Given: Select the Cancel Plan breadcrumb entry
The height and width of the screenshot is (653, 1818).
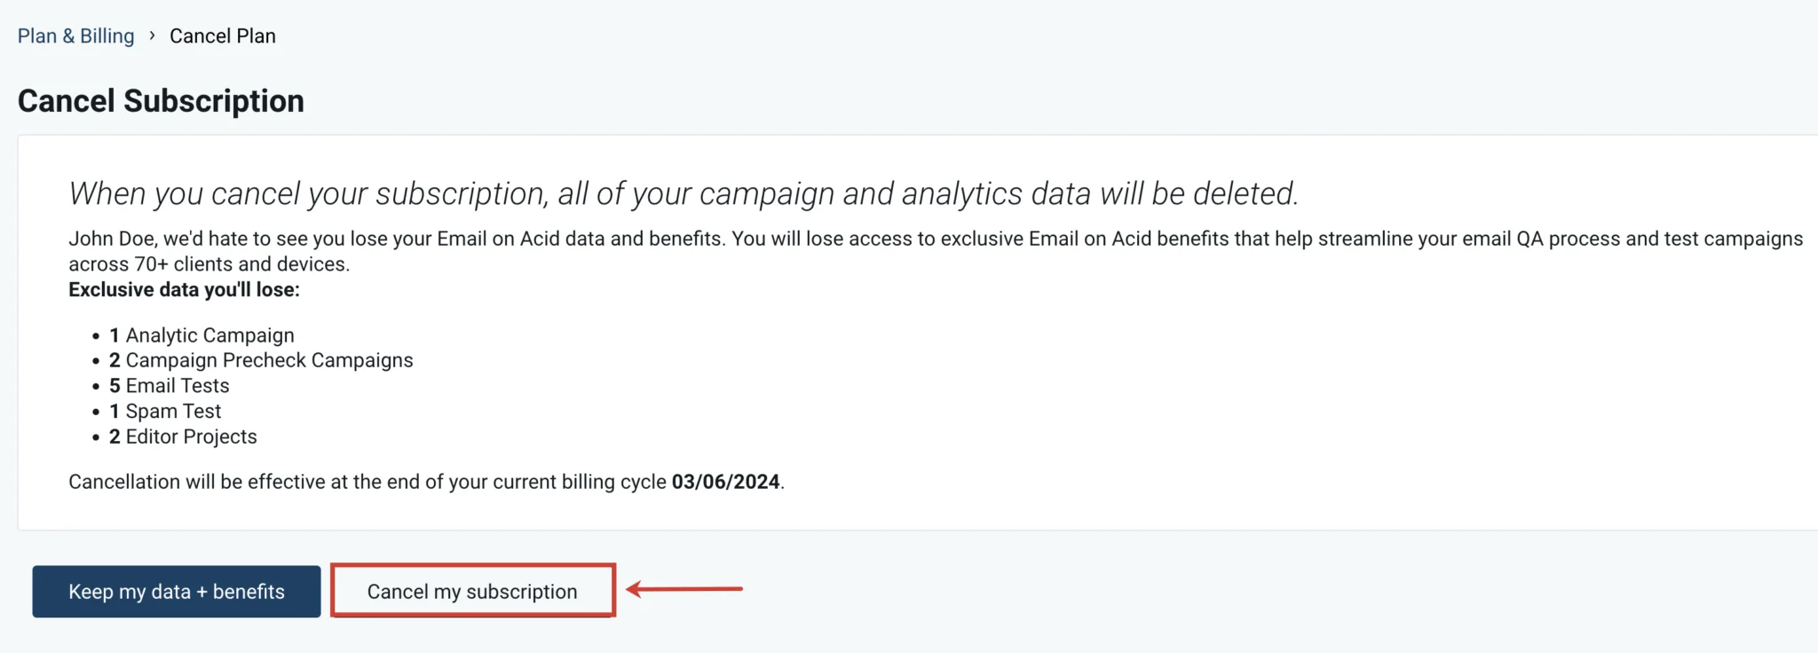Looking at the screenshot, I should pyautogui.click(x=222, y=35).
